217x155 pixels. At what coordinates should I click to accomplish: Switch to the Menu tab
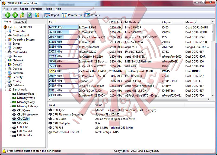tap(7, 22)
